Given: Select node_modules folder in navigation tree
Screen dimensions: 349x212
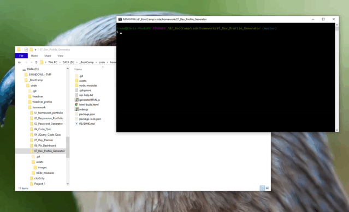Looking at the screenshot, I should (45, 173).
